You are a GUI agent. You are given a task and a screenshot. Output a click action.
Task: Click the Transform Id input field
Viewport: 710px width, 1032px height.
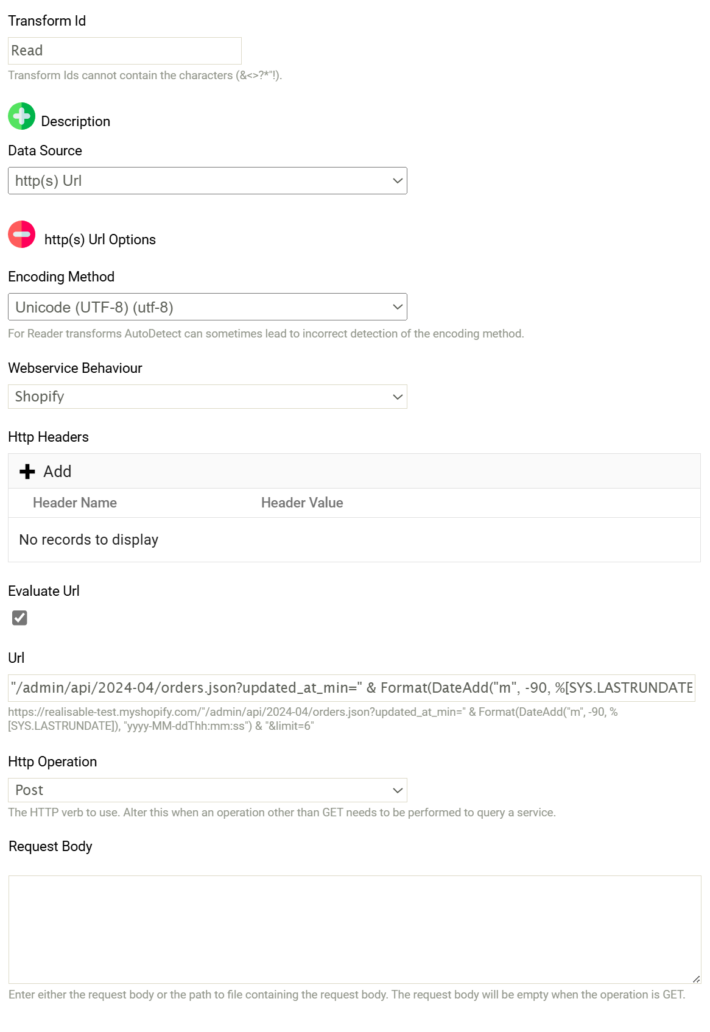[x=124, y=51]
